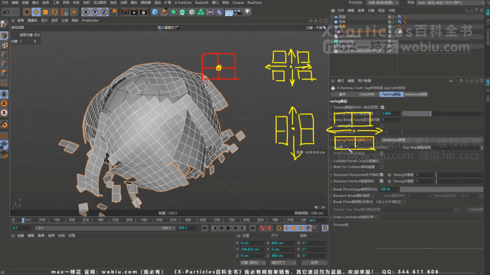Image resolution: width=490 pixels, height=275 pixels.
Task: Toggle the Z axis lock
Action: [x=104, y=12]
